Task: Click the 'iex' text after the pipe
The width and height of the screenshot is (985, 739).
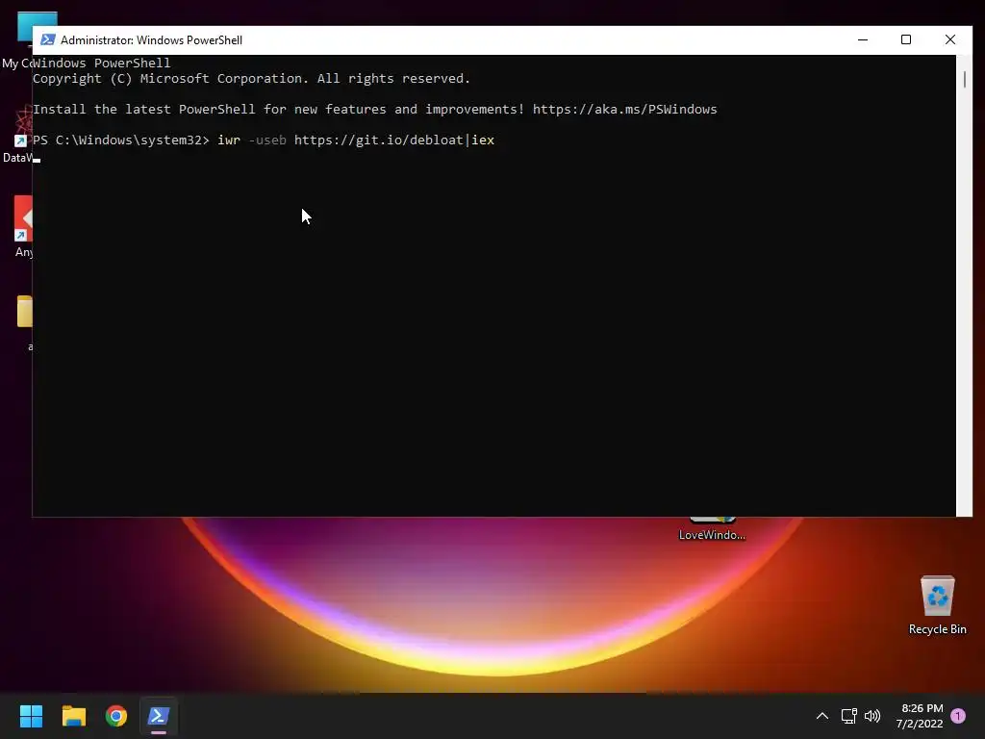Action: pos(483,140)
